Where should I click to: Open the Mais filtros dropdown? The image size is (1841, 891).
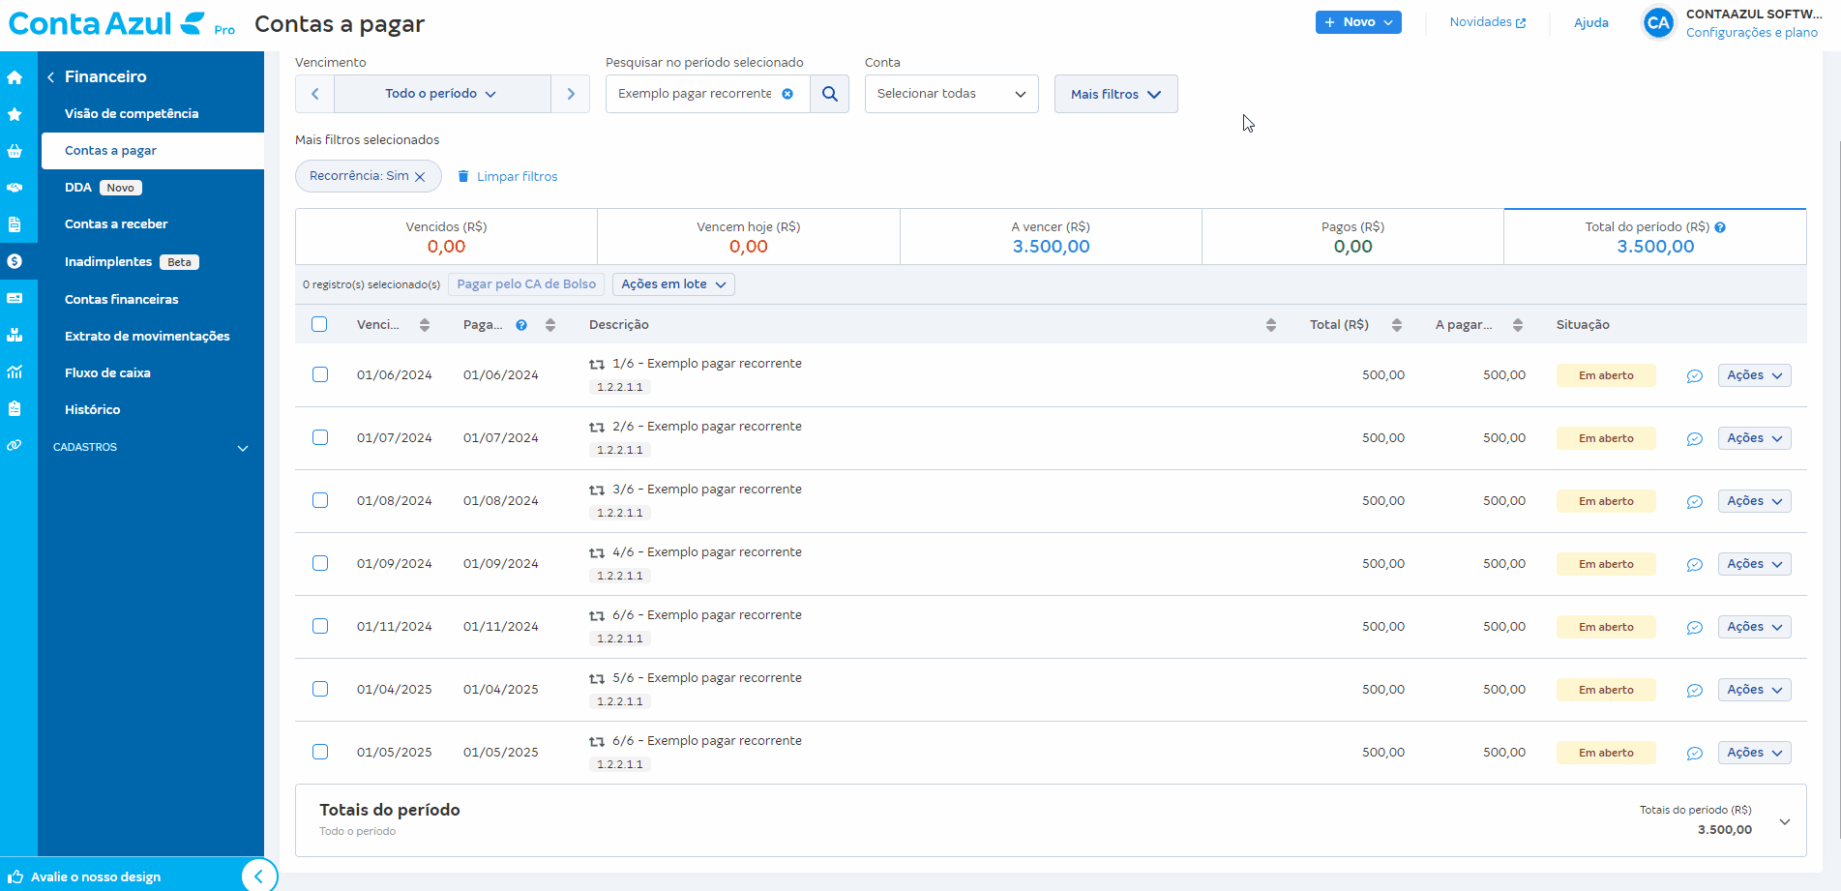click(1115, 94)
